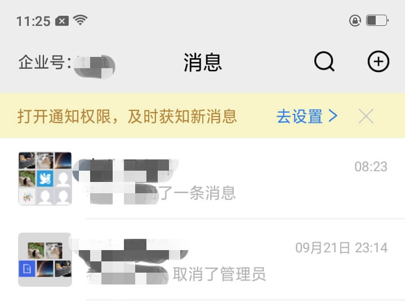Tap the 打开通知权限 banner text
The width and height of the screenshot is (405, 307).
click(127, 117)
